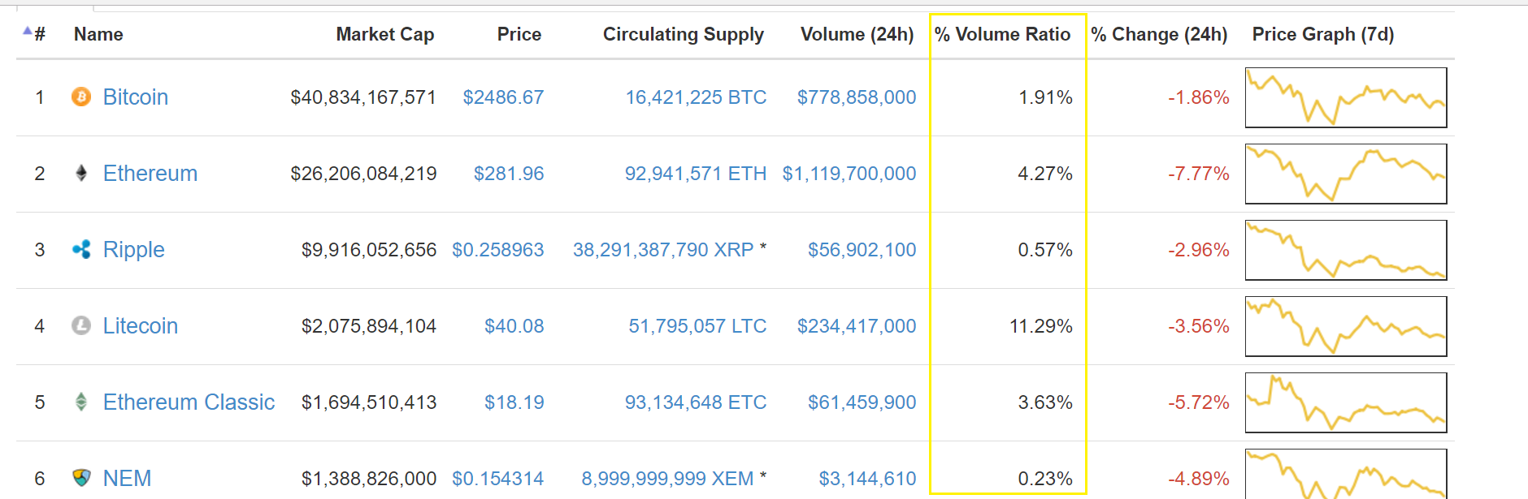Open Bitcoin 7-day price graph
The height and width of the screenshot is (499, 1528).
coord(1346,97)
